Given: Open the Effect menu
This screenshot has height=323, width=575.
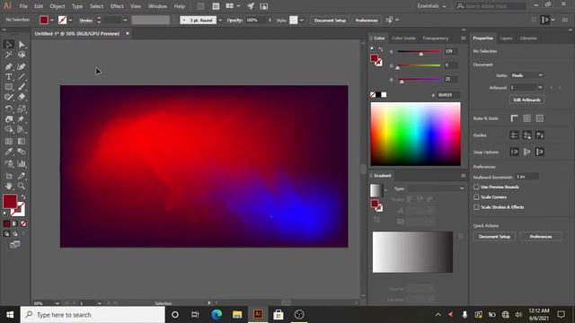Looking at the screenshot, I should tap(117, 6).
